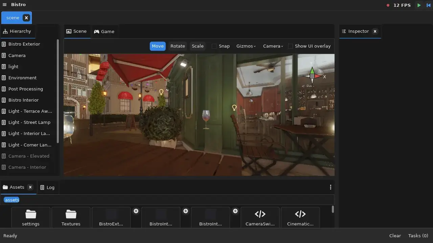Image resolution: width=433 pixels, height=243 pixels.
Task: Activate the Move transform tool
Action: click(158, 46)
